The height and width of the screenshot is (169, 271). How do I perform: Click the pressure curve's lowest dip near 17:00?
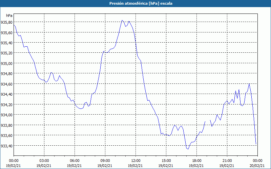click(x=188, y=149)
